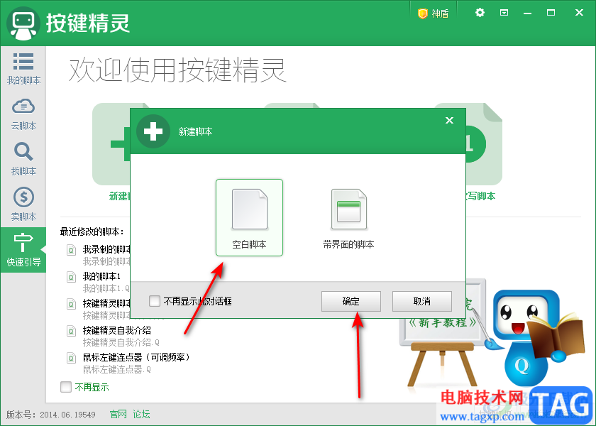Confirm with the 确定 button
This screenshot has width=596, height=426.
[351, 301]
